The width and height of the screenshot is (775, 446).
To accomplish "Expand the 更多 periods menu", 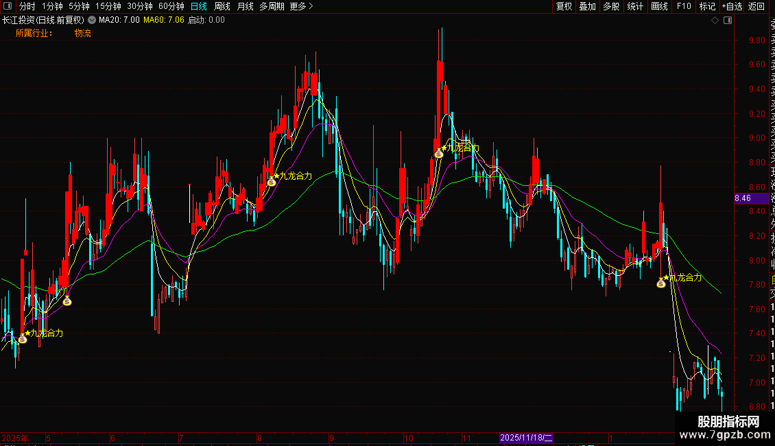I will pos(302,6).
